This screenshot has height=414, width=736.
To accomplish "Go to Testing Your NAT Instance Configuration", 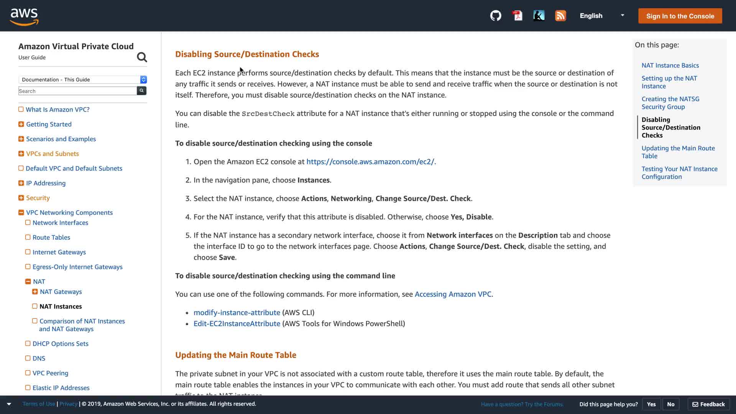I will point(679,172).
